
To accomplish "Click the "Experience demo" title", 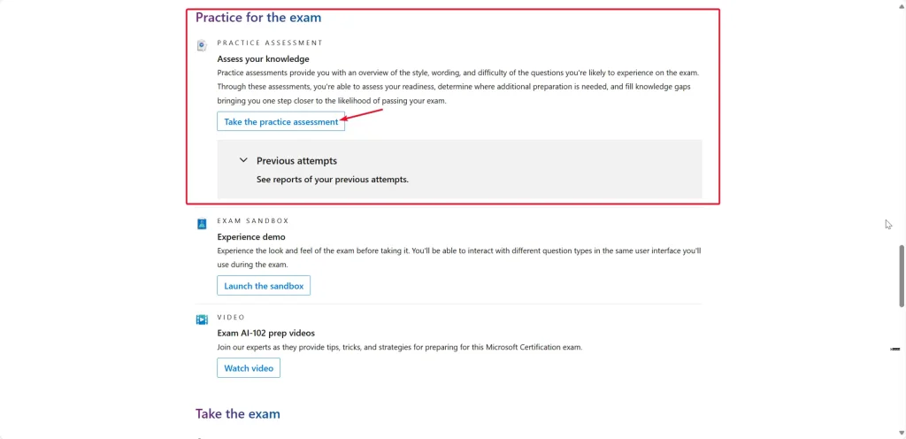I will (x=251, y=237).
